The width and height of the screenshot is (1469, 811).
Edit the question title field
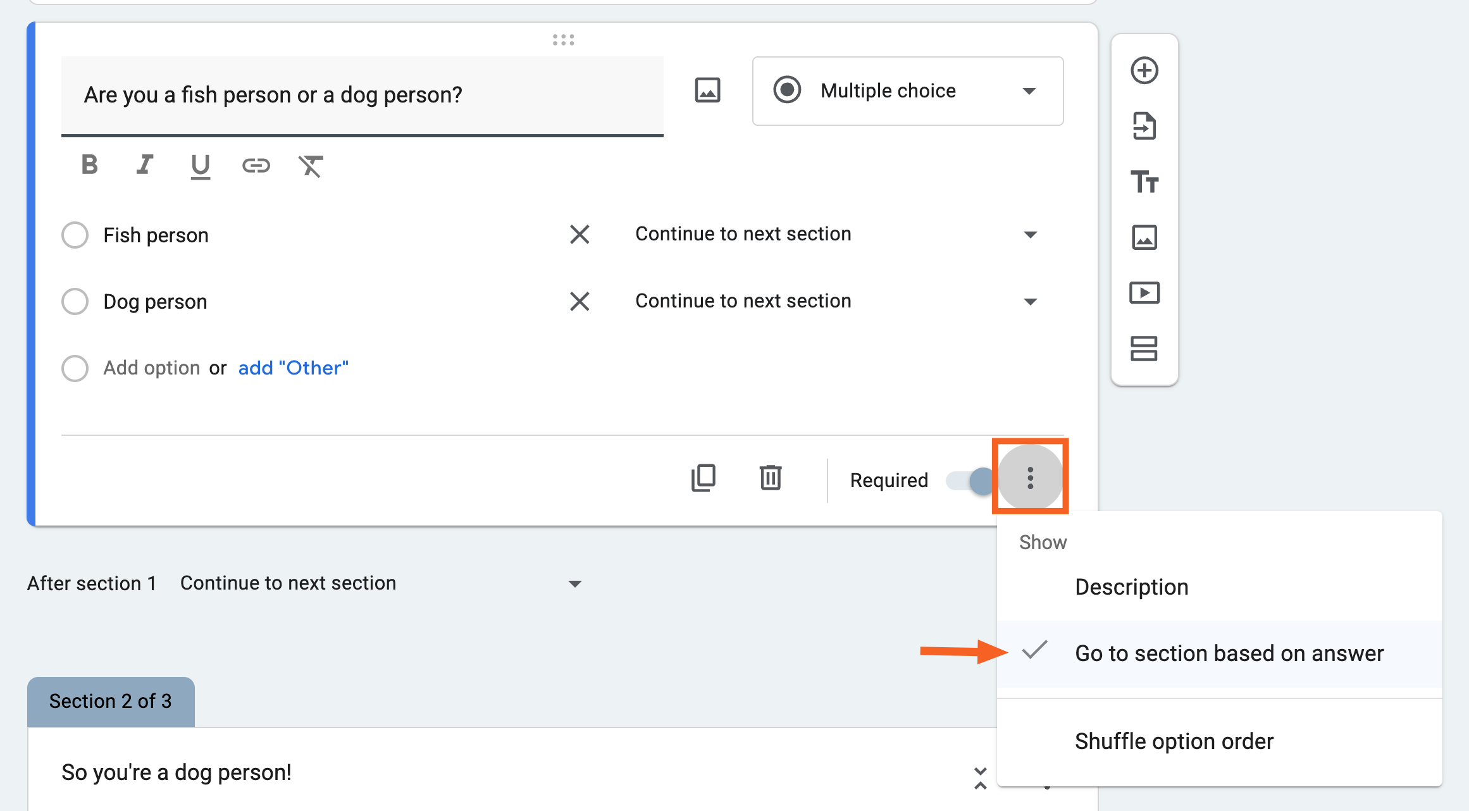pyautogui.click(x=363, y=96)
